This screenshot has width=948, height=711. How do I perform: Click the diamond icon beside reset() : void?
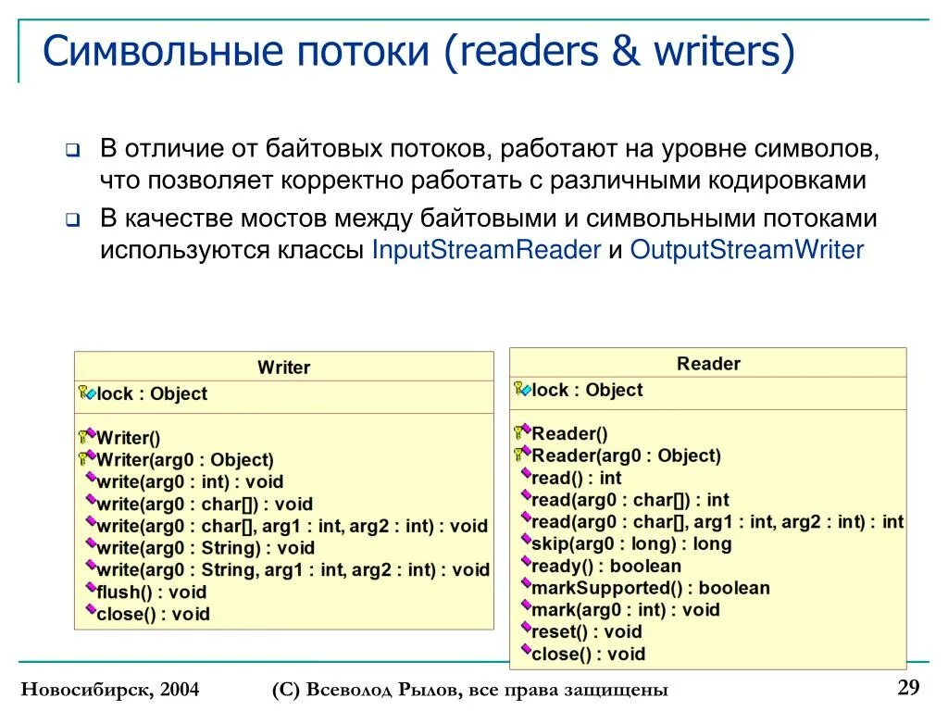click(528, 631)
